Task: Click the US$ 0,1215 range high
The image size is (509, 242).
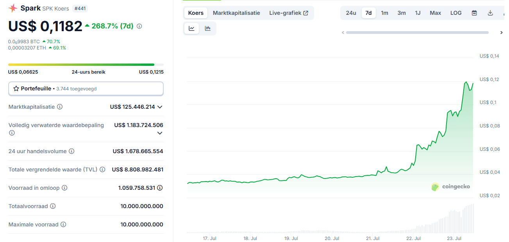Action: pos(151,72)
